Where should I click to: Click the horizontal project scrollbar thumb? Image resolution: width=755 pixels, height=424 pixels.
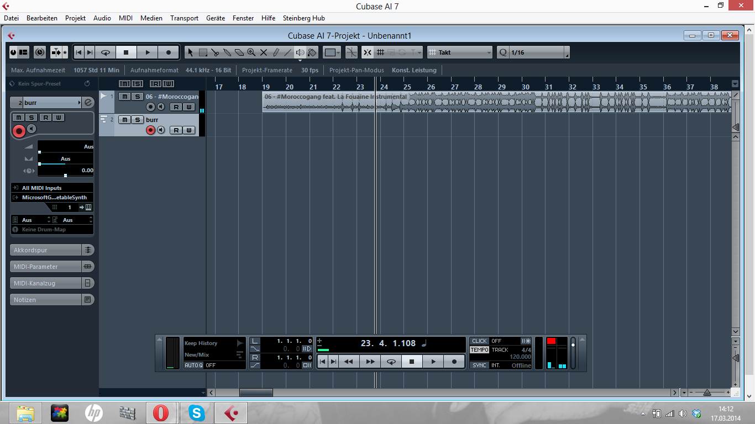[x=256, y=393]
